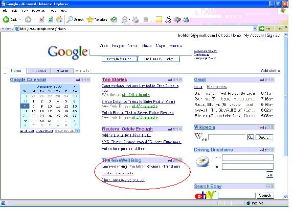Go back using IE Back button
The width and height of the screenshot is (293, 211).
pos(10,19)
